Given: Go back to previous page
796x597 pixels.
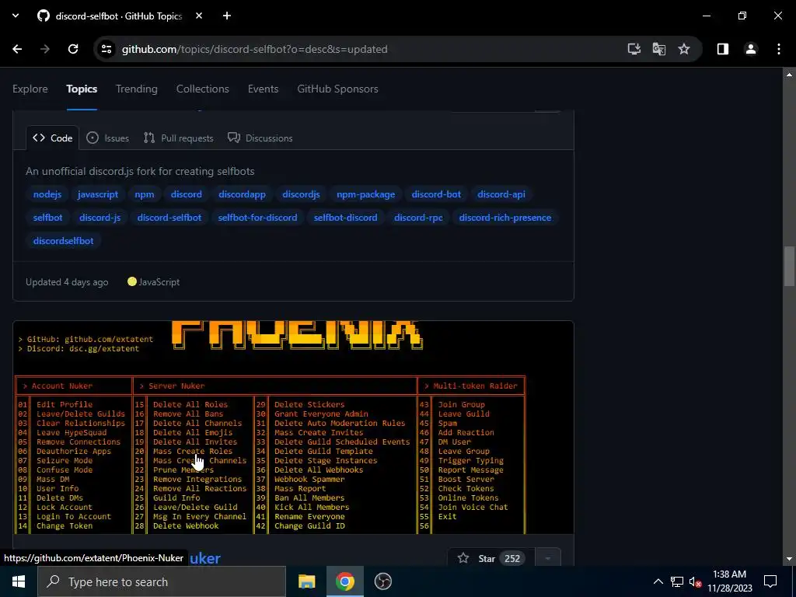Looking at the screenshot, I should point(17,49).
